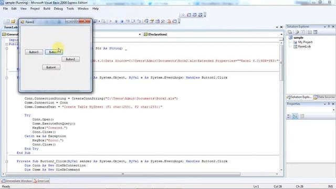Click View Designer icon in Solution Explorer
336x189 pixels.
tap(315, 32)
